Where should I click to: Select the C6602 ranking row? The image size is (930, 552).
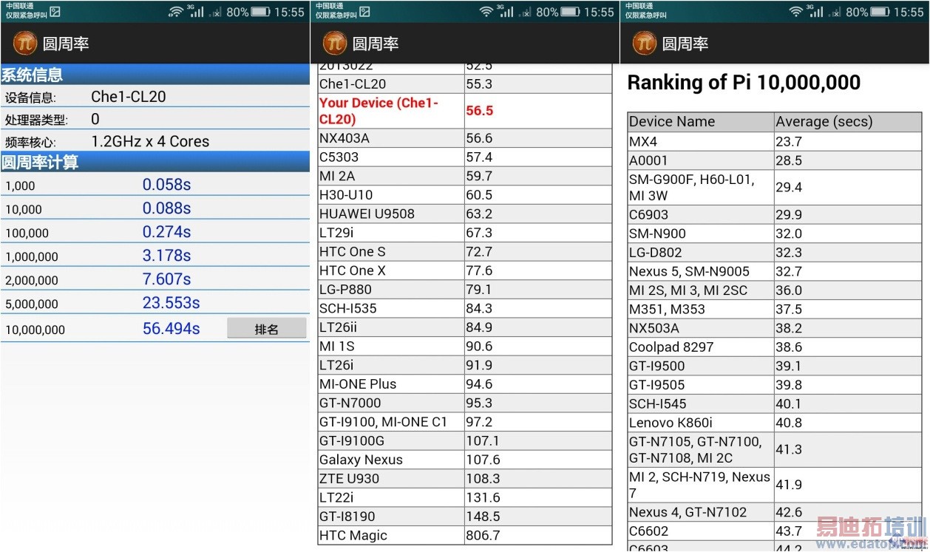pos(775,531)
